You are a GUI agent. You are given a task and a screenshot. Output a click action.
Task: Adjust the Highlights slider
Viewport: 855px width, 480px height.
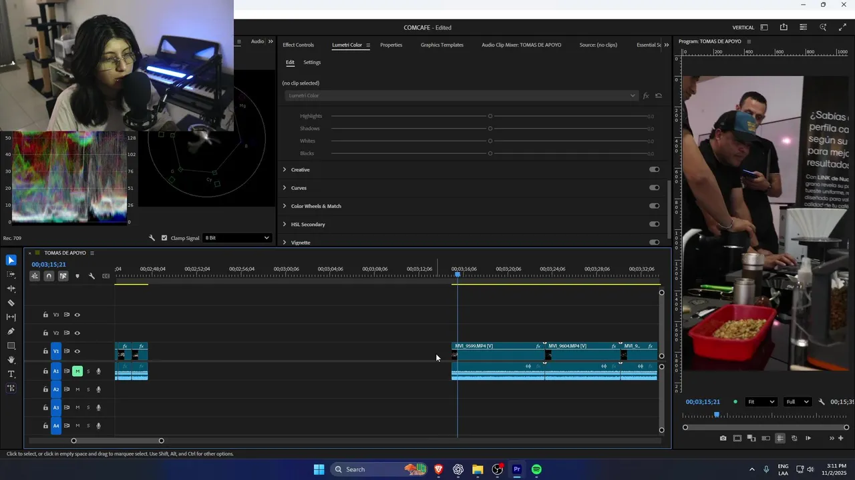point(490,116)
